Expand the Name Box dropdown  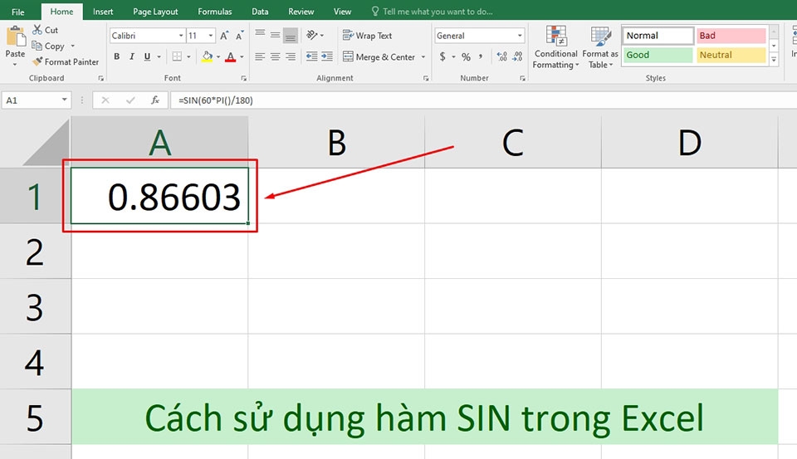[x=64, y=100]
